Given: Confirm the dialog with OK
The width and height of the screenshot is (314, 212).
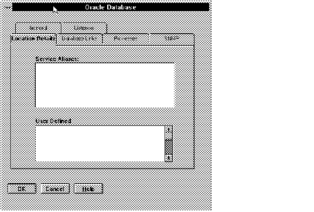Looking at the screenshot, I should coord(22,189).
